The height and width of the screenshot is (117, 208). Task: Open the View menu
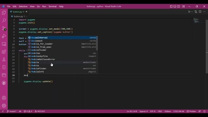[x=32, y=6]
